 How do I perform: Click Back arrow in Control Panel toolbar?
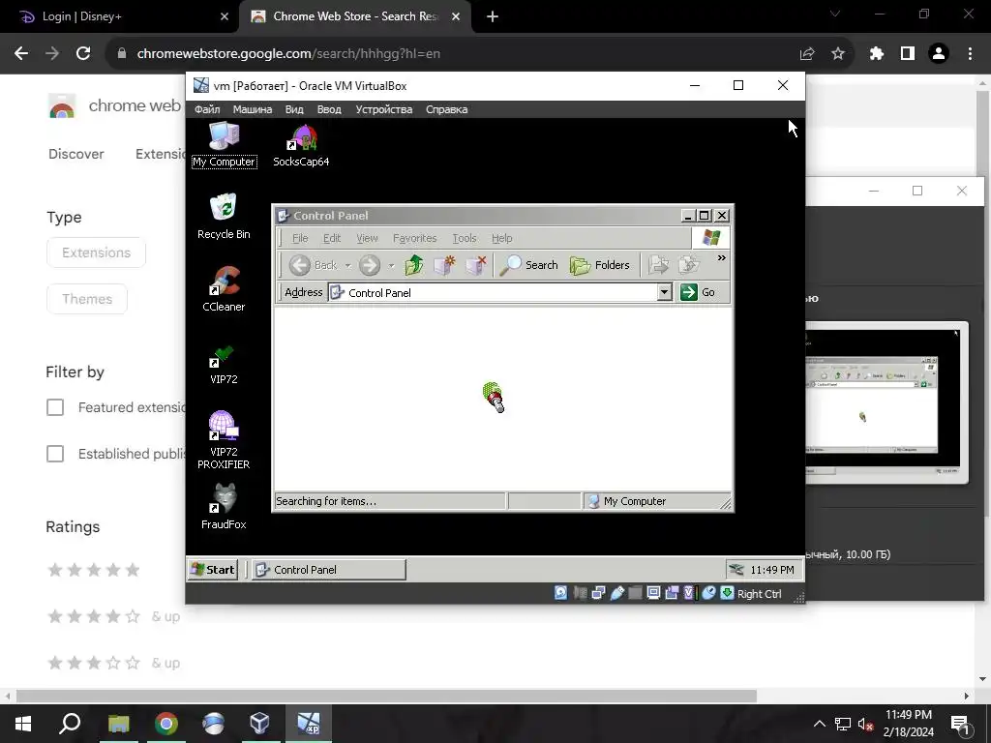(300, 265)
